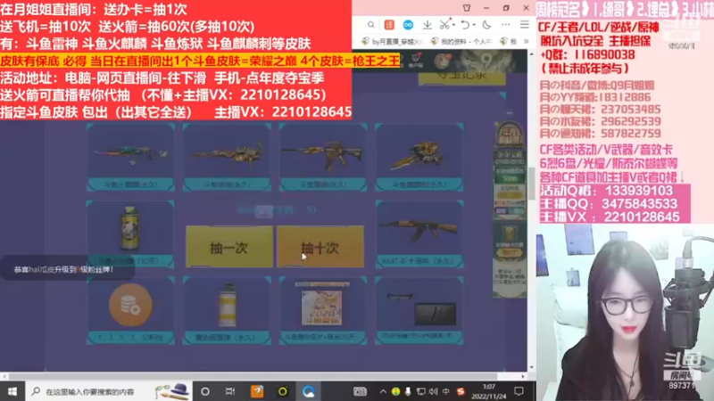Viewport: 714px width, 401px height.
Task: Select the spray can 30-day prize card
Action: pyautogui.click(x=130, y=233)
